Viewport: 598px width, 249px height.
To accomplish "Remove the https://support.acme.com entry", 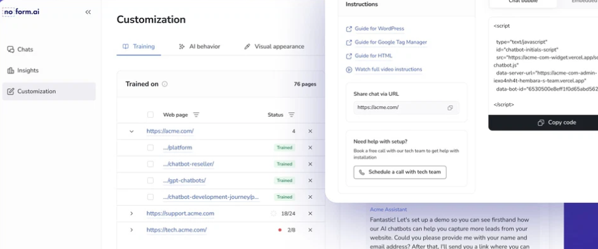I will click(x=310, y=214).
